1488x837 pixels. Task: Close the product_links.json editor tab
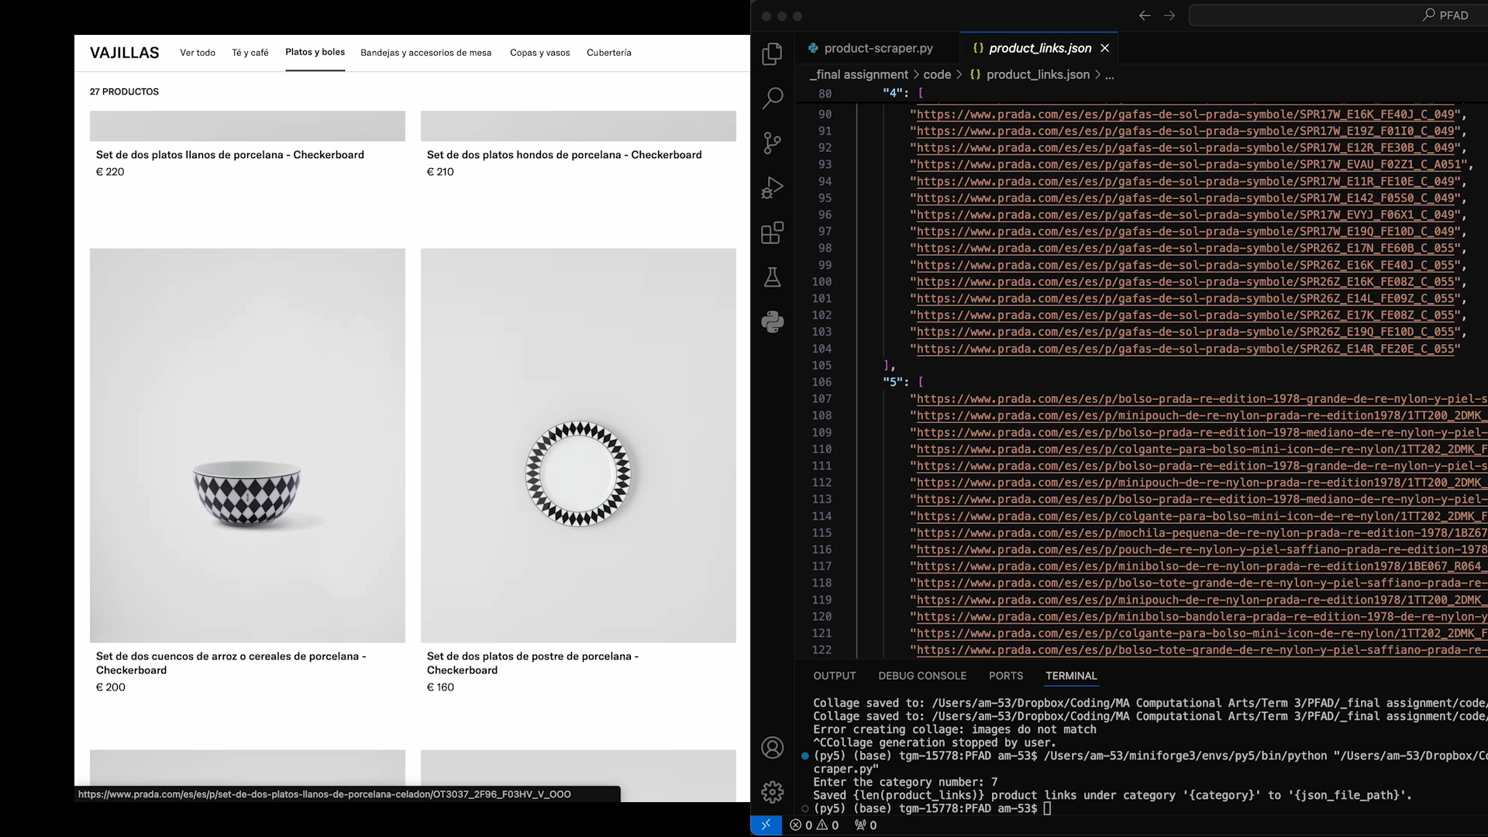(x=1105, y=48)
